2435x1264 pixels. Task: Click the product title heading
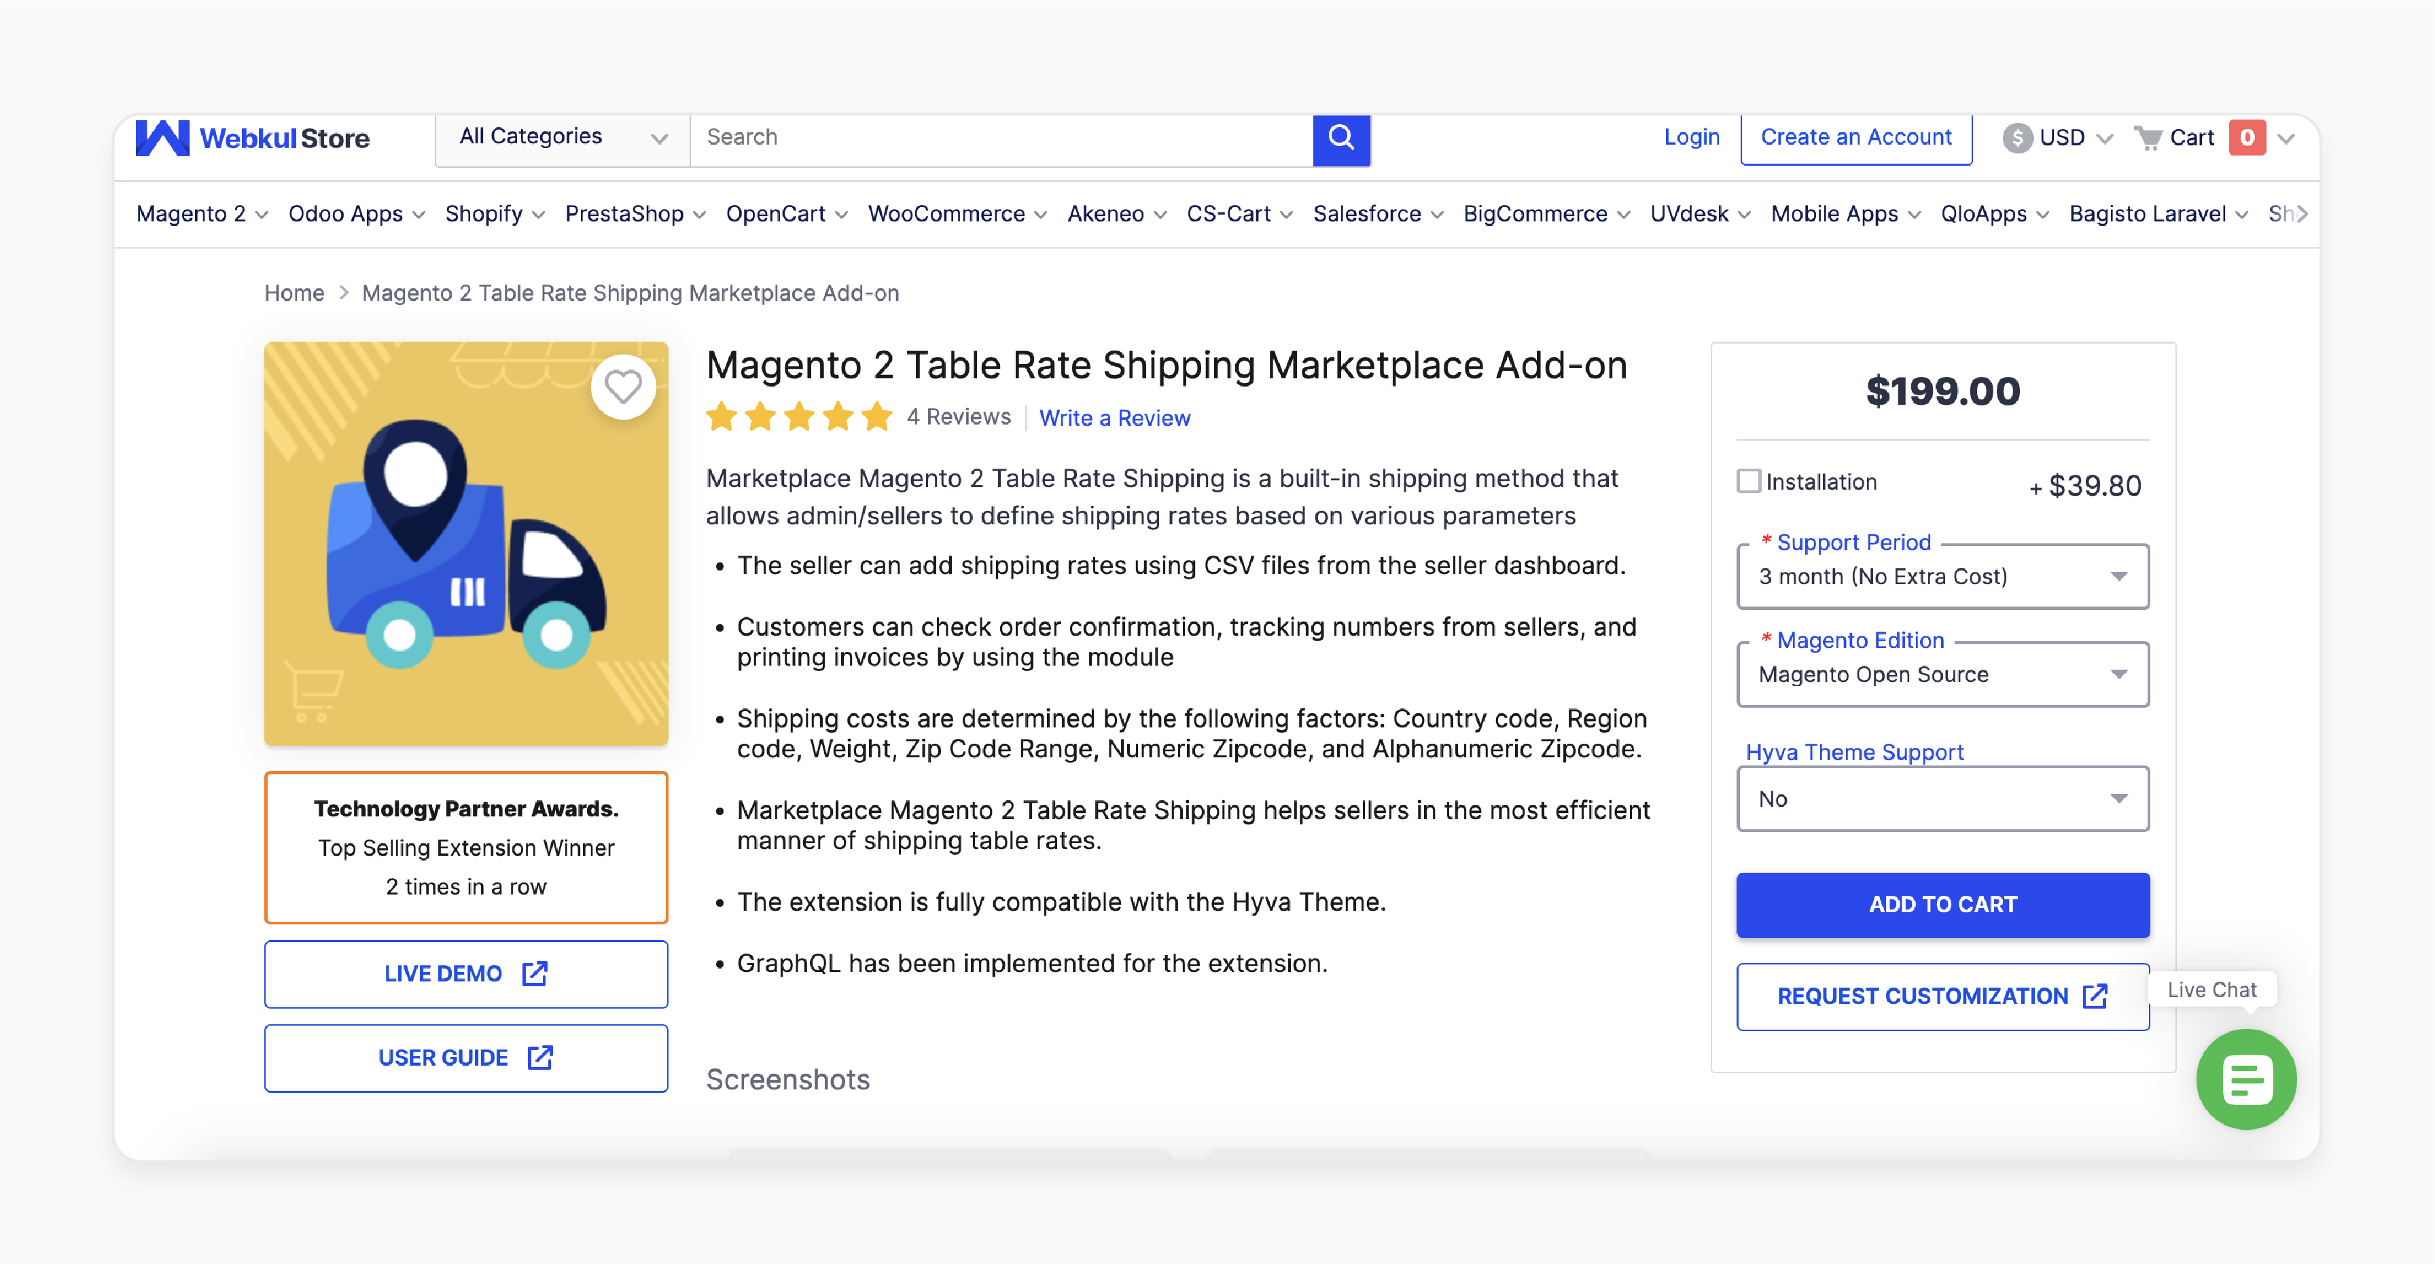(x=1167, y=365)
